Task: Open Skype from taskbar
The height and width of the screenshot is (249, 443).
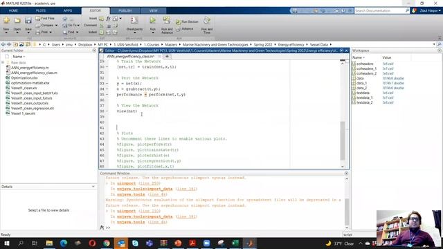Action: tap(135, 243)
